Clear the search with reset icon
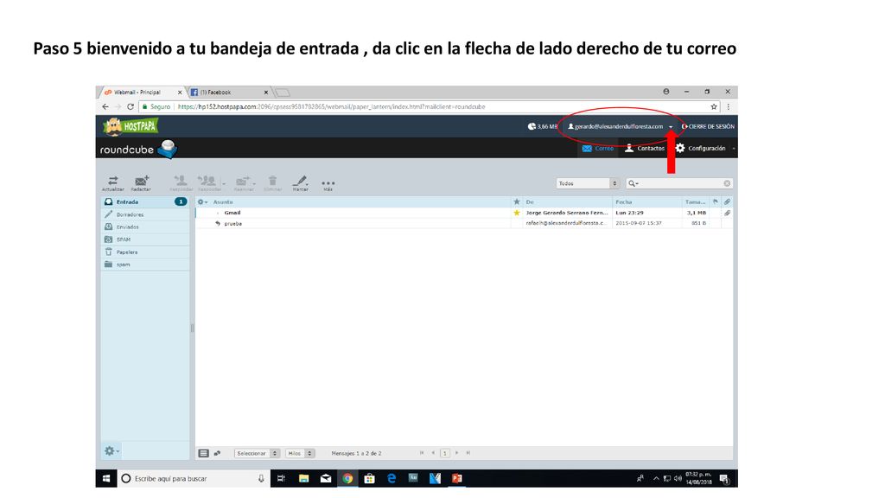The image size is (885, 498). click(x=727, y=183)
